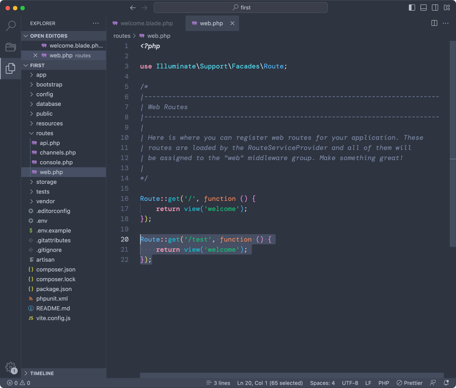Click the split editor right icon

click(x=434, y=23)
